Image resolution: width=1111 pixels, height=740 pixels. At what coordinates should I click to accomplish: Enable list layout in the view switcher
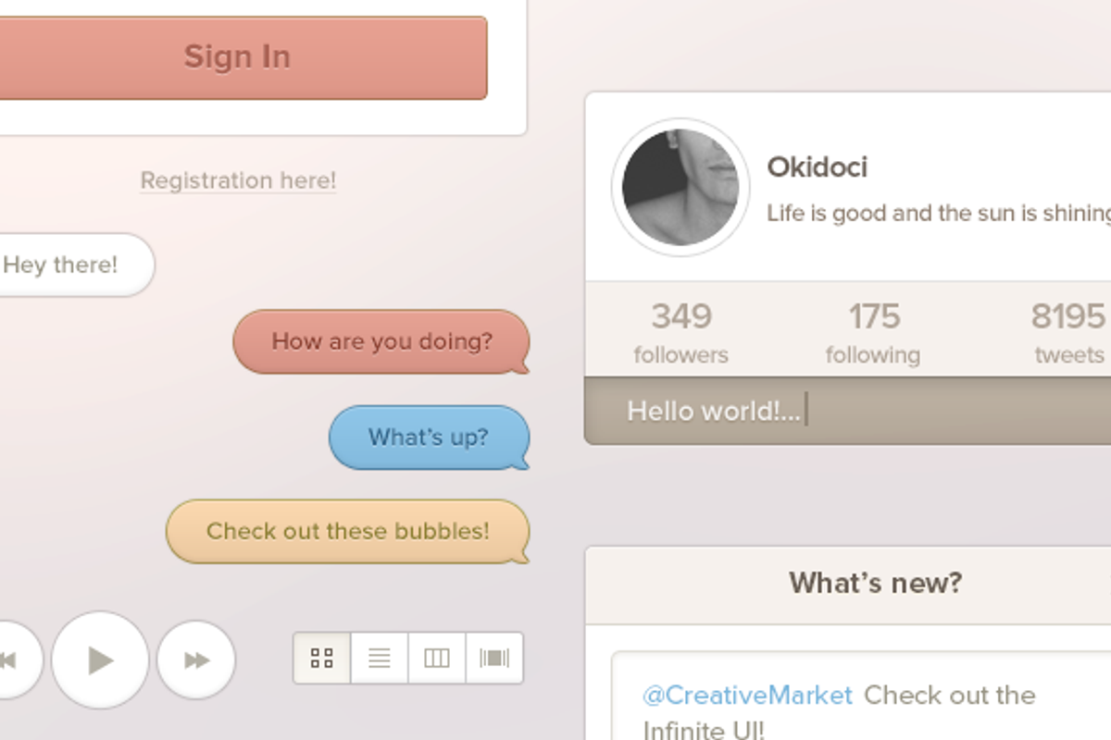point(379,658)
